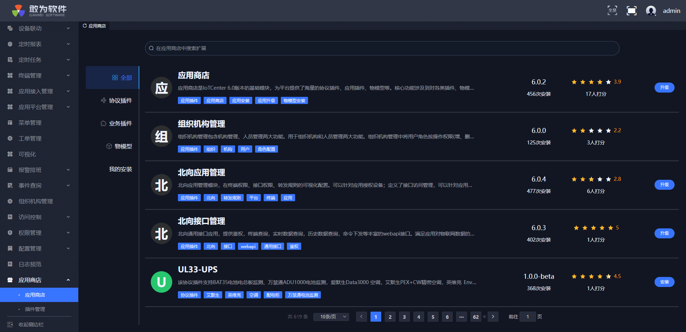Select the 我的安装 category tab
The width and height of the screenshot is (686, 332).
tap(112, 169)
